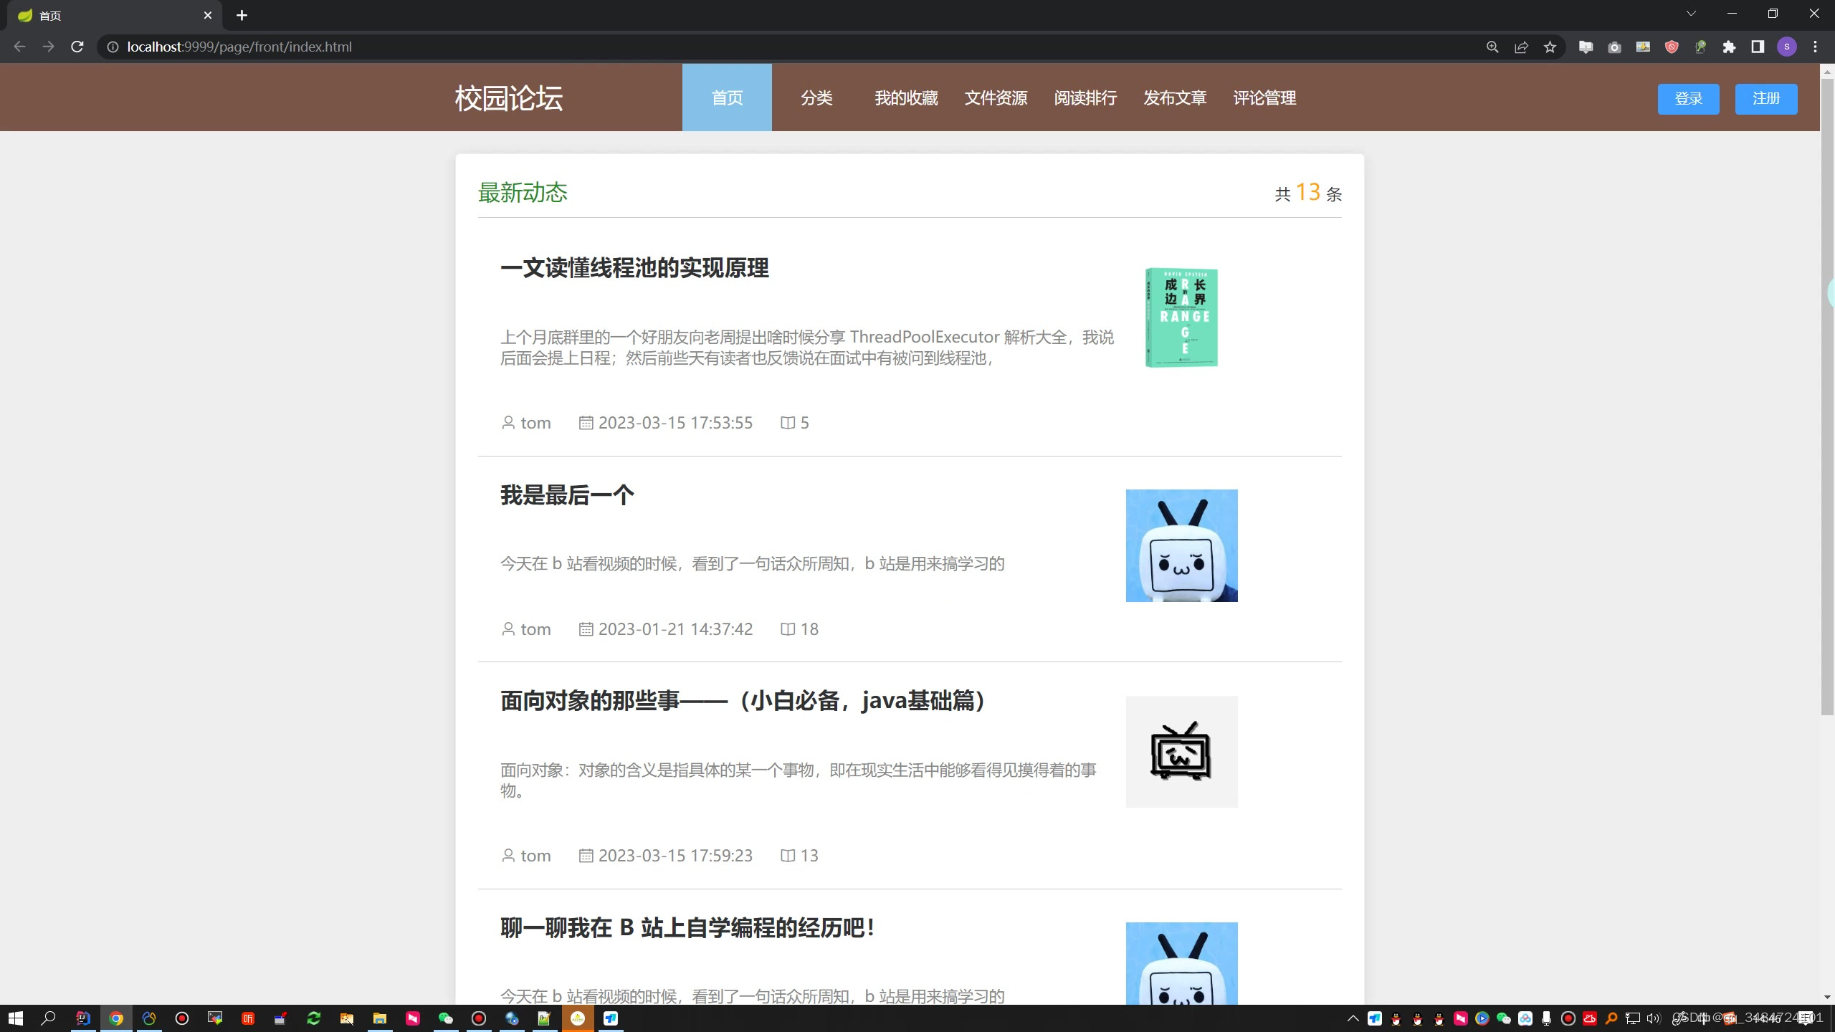Screen dimensions: 1835x1032
Task: Open Chrome three-dot menu
Action: pyautogui.click(x=1815, y=47)
